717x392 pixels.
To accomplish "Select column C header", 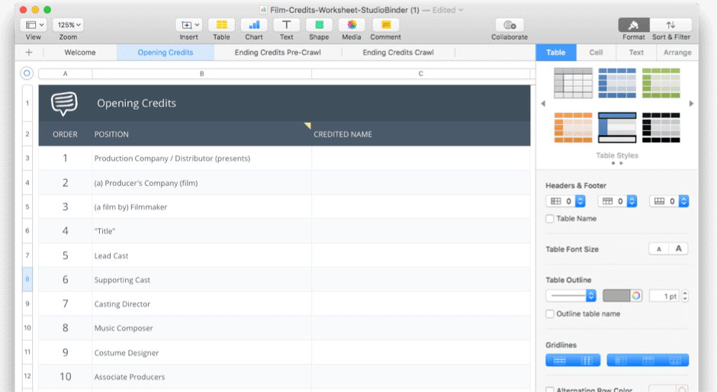I will tap(421, 74).
